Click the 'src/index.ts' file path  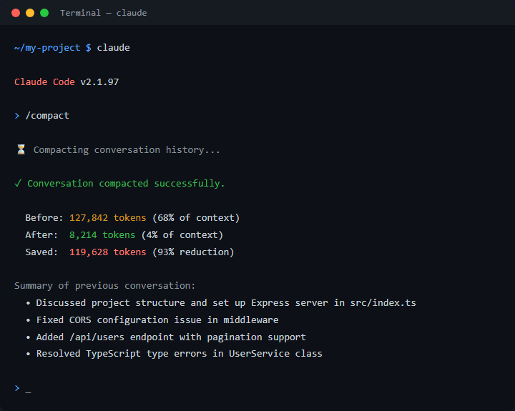(383, 302)
